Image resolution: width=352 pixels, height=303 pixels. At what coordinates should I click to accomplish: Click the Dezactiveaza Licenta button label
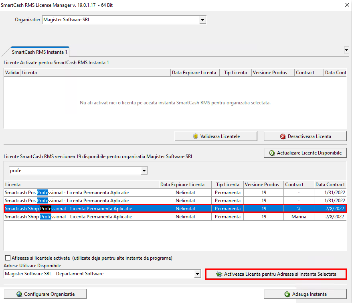310,136
